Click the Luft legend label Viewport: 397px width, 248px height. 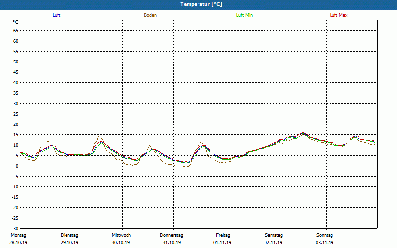(56, 15)
